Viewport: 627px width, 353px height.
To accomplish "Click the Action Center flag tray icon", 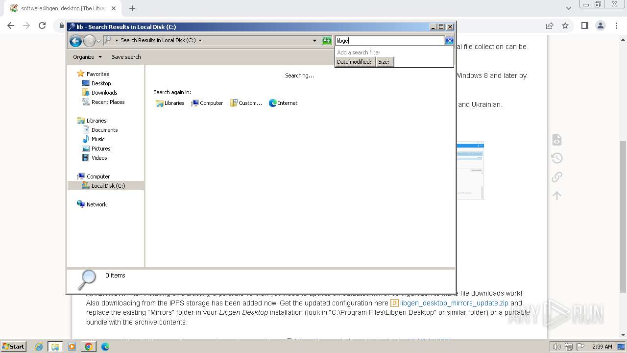I will 579,347.
